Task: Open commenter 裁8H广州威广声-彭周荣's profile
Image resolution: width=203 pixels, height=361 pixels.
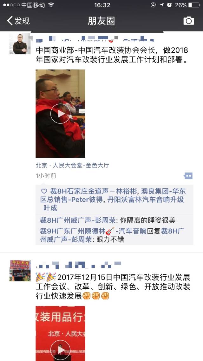Action: pos(78,220)
